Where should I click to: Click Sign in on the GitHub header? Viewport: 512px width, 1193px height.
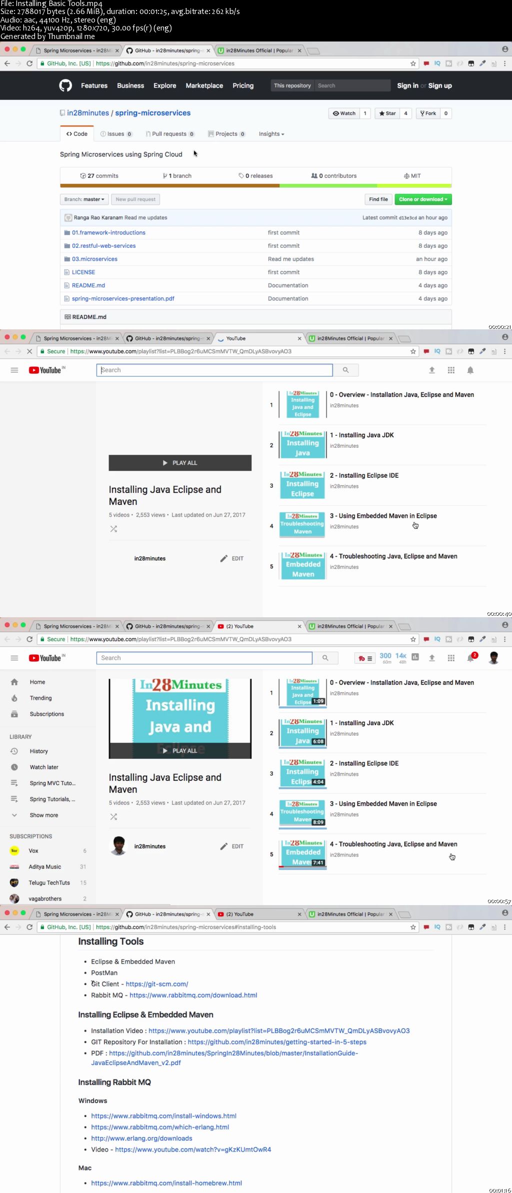407,85
